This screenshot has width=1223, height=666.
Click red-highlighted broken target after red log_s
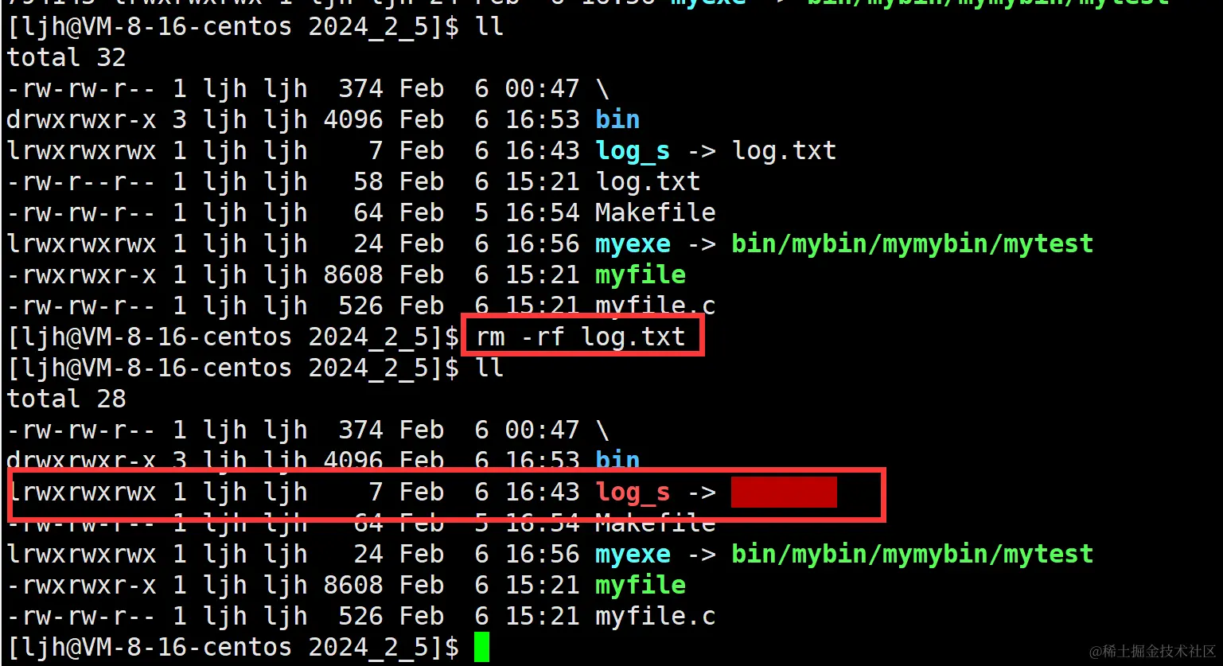[x=784, y=493]
